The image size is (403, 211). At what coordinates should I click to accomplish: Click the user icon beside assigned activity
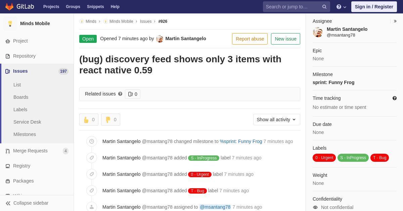[92, 207]
